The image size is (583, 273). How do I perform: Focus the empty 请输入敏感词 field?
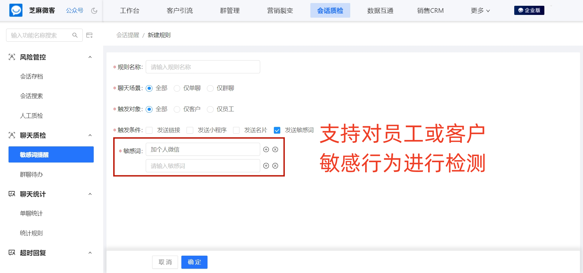(203, 166)
